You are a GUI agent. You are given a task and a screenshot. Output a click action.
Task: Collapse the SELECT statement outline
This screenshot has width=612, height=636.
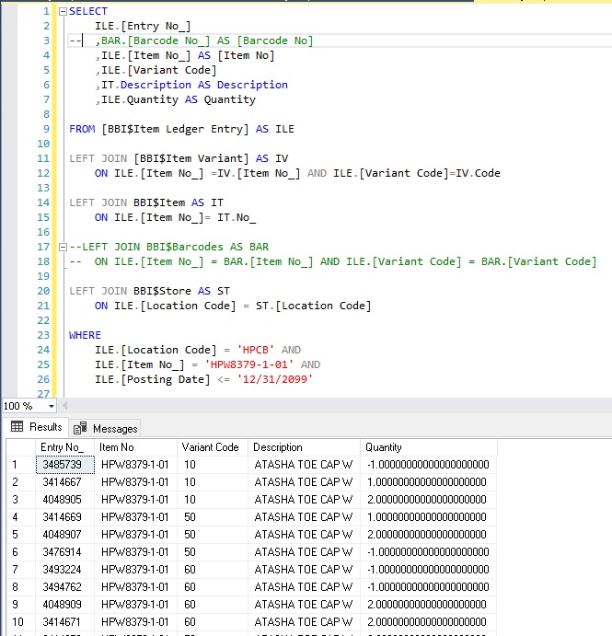tap(63, 11)
